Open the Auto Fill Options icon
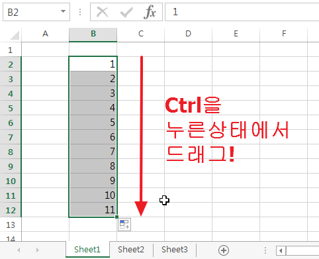Image resolution: width=319 pixels, height=259 pixels. coord(124,225)
